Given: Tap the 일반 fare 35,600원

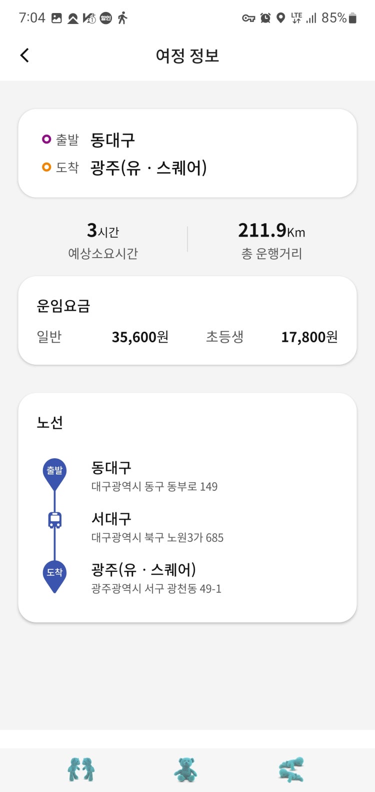Looking at the screenshot, I should (x=140, y=337).
